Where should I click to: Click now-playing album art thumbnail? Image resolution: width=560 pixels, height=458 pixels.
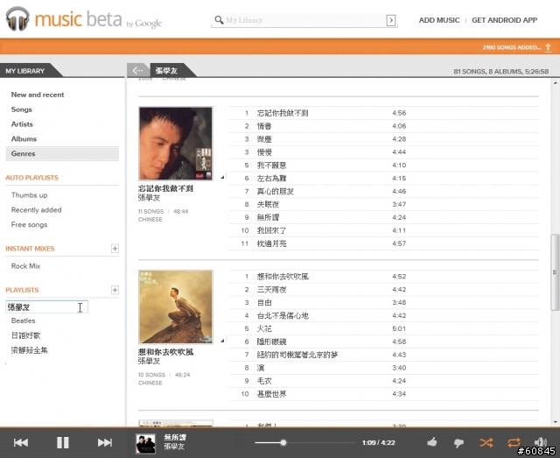click(146, 444)
